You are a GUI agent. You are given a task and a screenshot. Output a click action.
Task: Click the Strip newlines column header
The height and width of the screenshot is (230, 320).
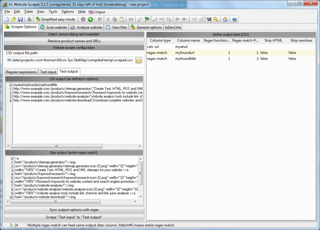coord(301,40)
